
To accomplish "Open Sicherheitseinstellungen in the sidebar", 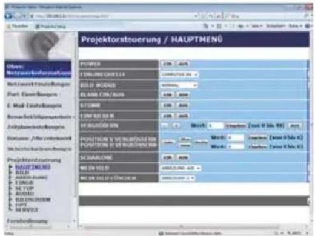I will click(39, 149).
